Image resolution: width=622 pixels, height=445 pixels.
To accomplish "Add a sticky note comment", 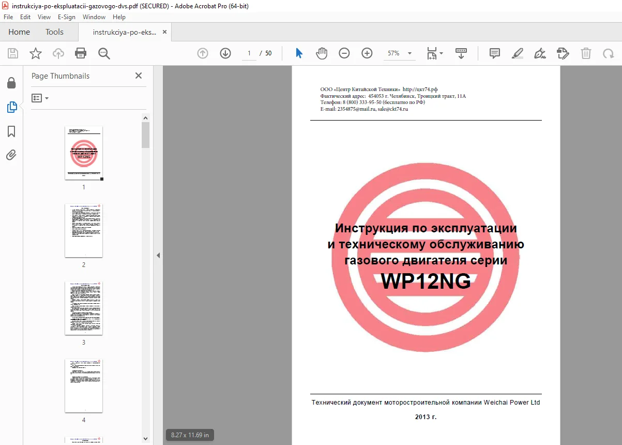I will pyautogui.click(x=495, y=53).
